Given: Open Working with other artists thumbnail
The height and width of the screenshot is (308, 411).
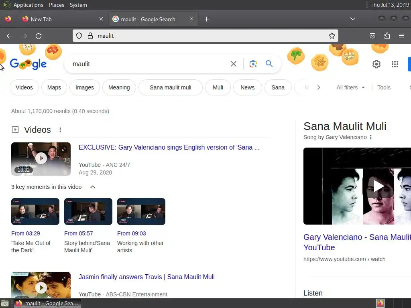Looking at the screenshot, I should pyautogui.click(x=141, y=212).
